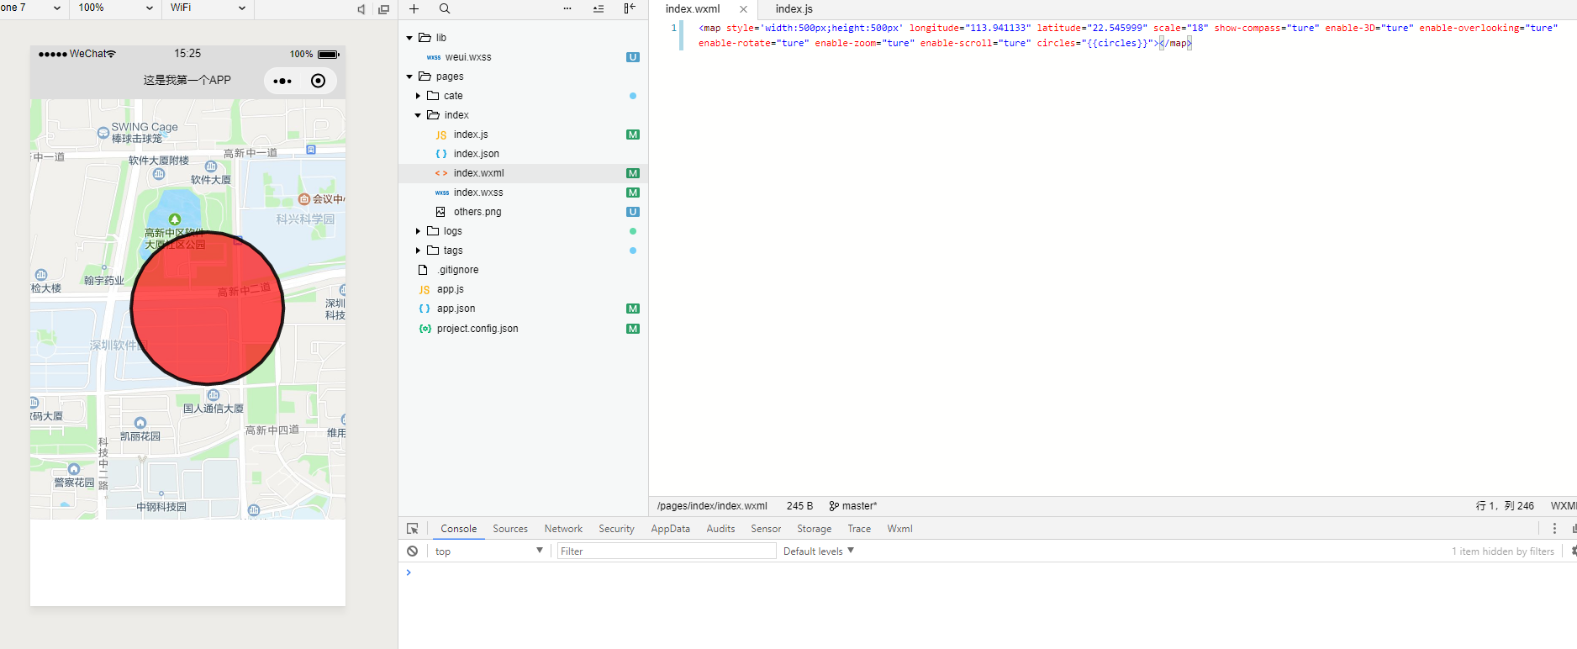Select the app.json file
This screenshot has width=1577, height=649.
(x=456, y=309)
